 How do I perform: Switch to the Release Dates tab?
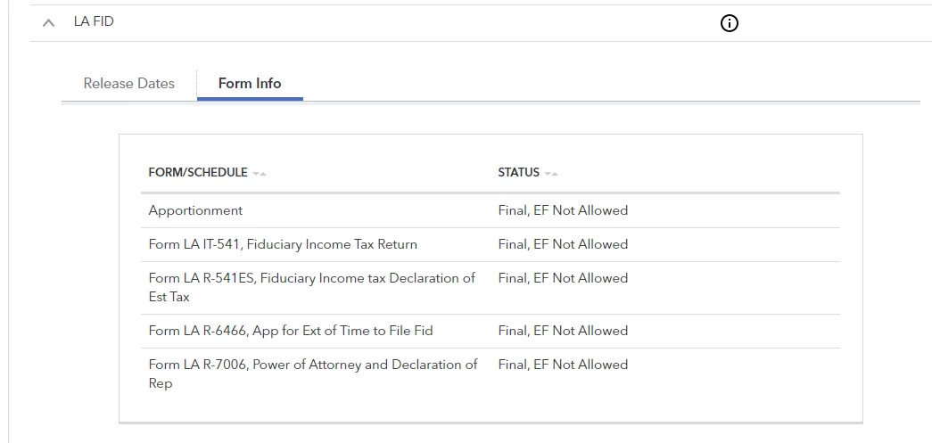tap(129, 83)
